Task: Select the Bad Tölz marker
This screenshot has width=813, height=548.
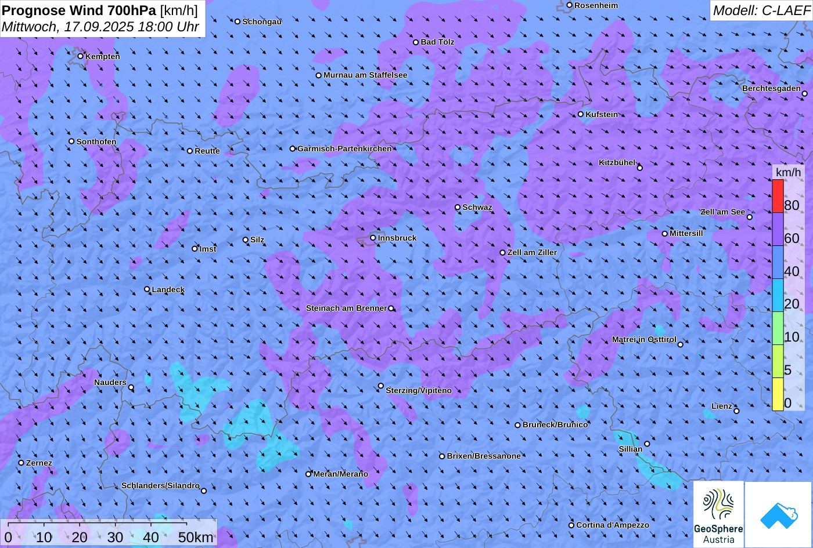Action: (x=416, y=42)
